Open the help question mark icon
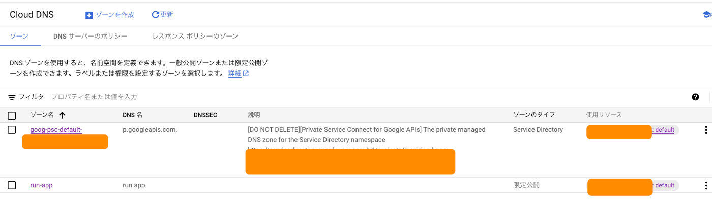 click(x=695, y=97)
